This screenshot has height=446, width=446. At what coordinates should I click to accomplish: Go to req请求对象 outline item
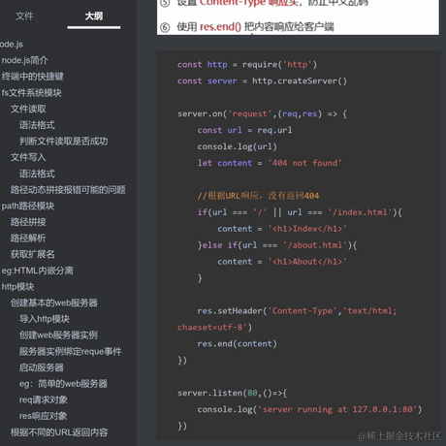44,399
